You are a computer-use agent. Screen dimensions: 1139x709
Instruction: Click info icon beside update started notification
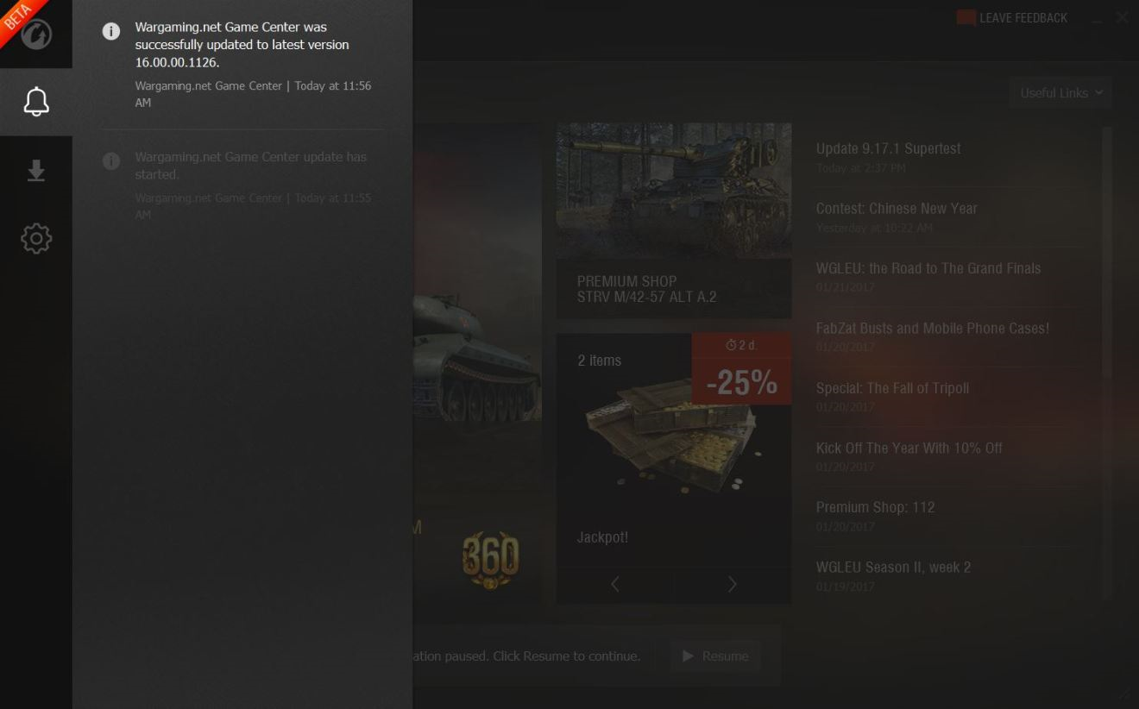coord(110,161)
